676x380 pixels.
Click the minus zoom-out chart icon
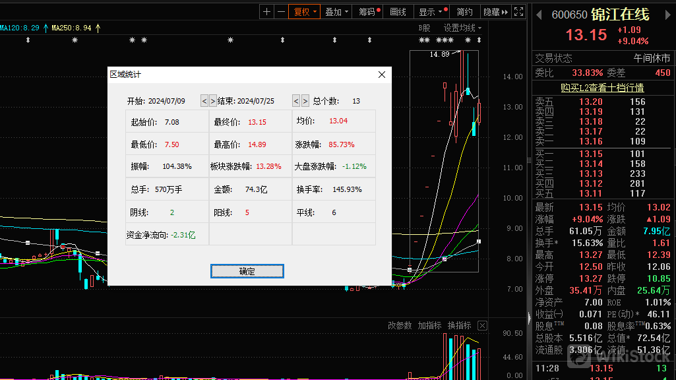click(x=281, y=12)
